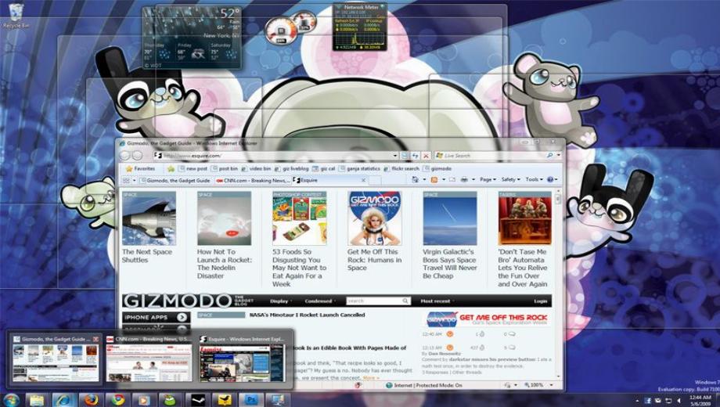Open the 'post bin' favorites link
This screenshot has height=407, width=720.
[x=224, y=168]
